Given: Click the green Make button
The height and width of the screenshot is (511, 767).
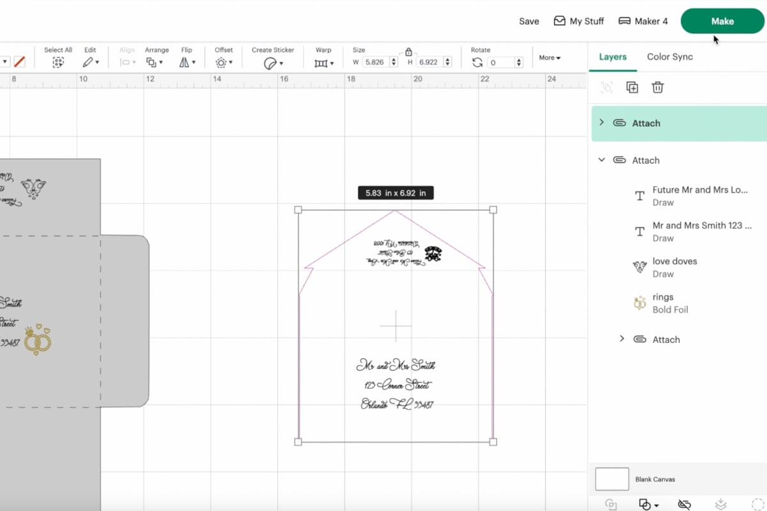Looking at the screenshot, I should (722, 20).
